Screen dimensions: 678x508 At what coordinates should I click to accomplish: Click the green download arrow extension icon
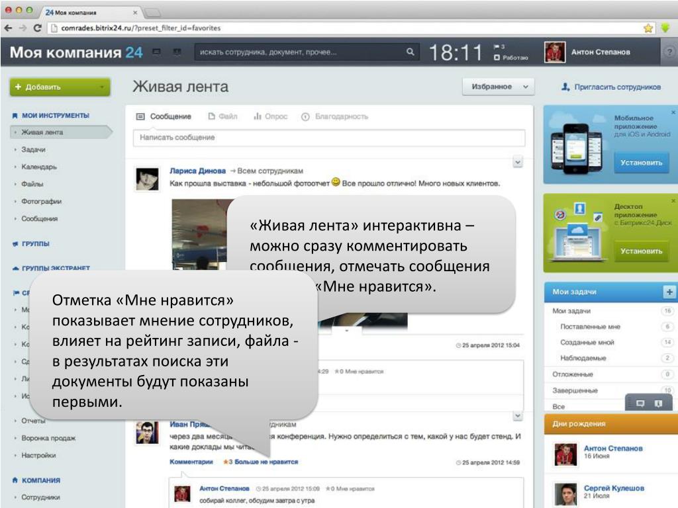665,28
